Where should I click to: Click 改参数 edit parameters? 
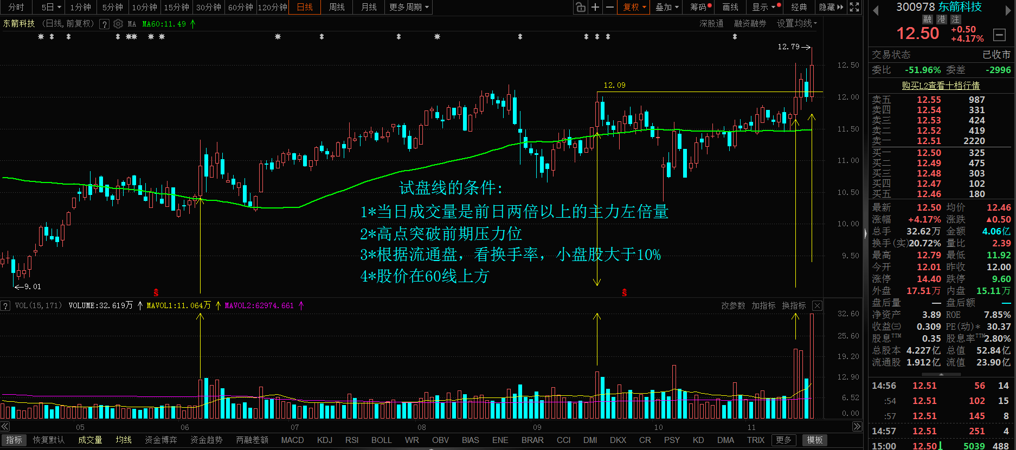[x=733, y=306]
